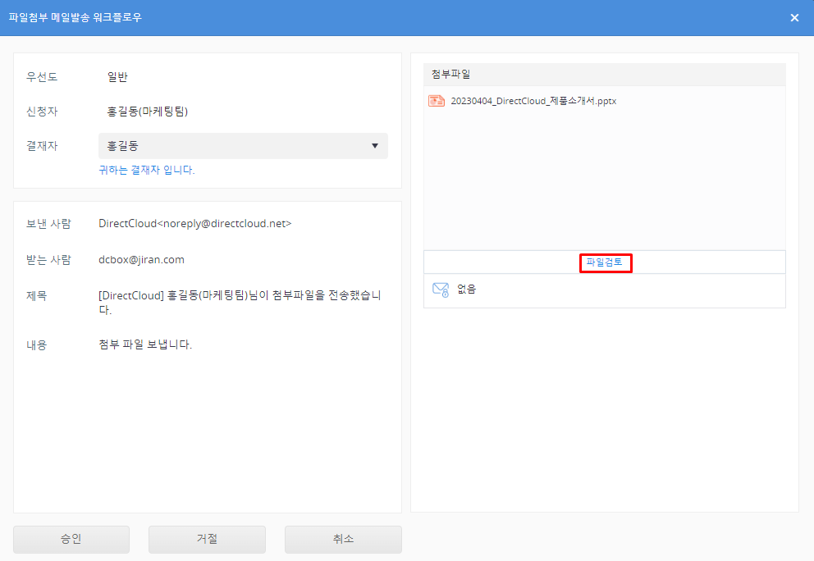Viewport: 814px width, 561px height.
Task: Click the 귀하는 결재자 입니다. notice
Action: point(147,170)
